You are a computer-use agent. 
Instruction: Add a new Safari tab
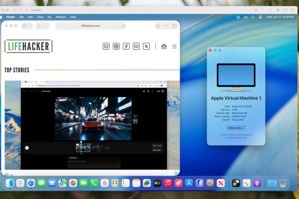pyautogui.click(x=166, y=26)
